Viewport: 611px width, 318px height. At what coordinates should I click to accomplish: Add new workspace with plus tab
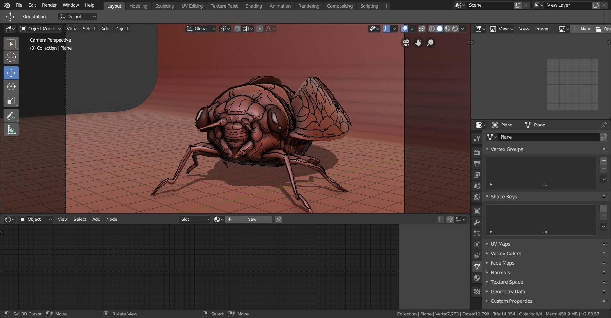[386, 6]
